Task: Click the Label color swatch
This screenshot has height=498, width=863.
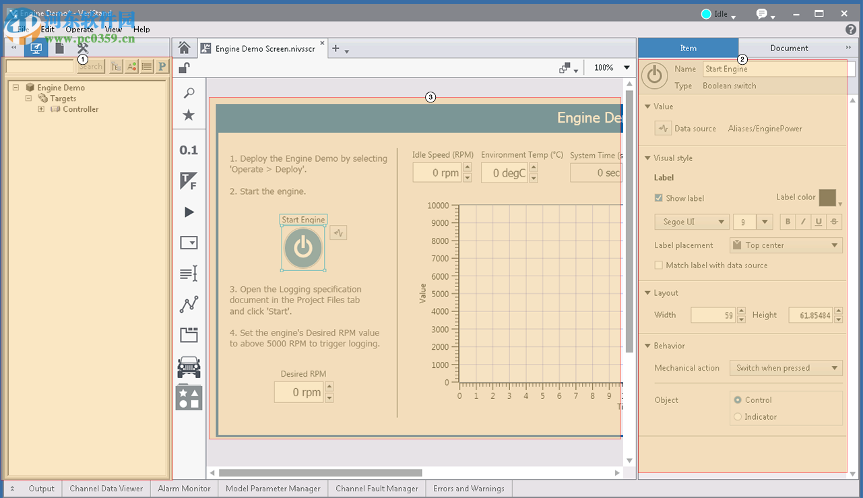Action: click(827, 197)
